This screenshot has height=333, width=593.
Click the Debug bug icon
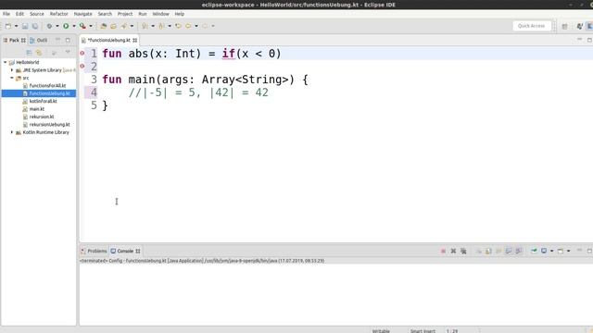49,26
